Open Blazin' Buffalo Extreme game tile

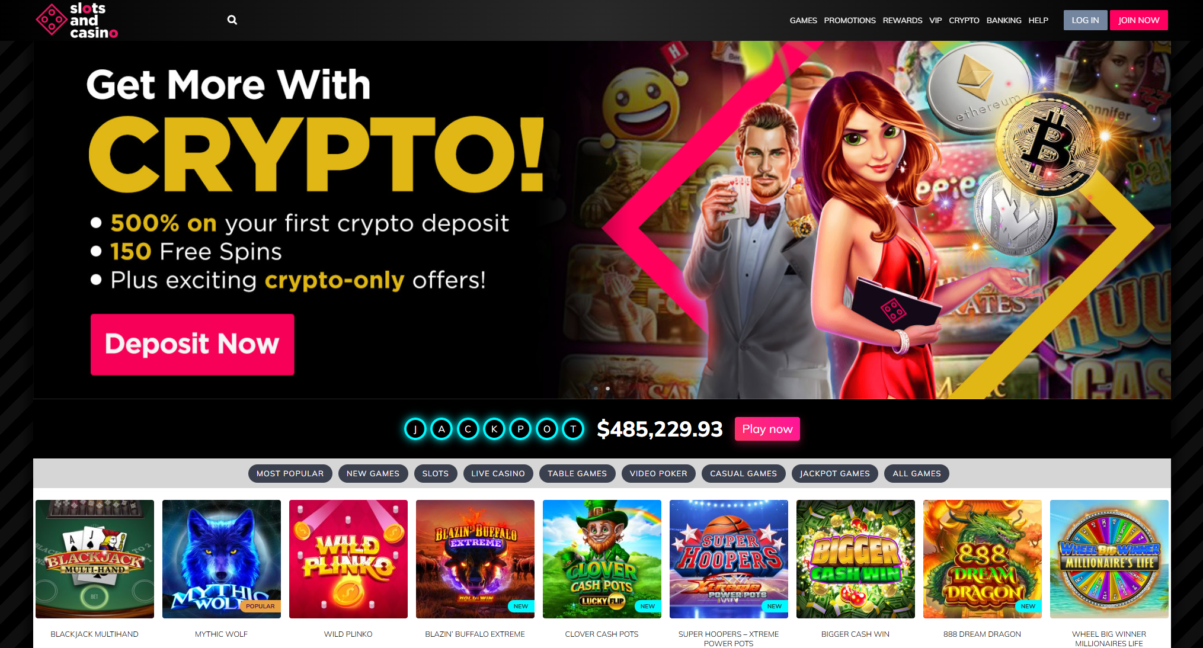point(475,559)
